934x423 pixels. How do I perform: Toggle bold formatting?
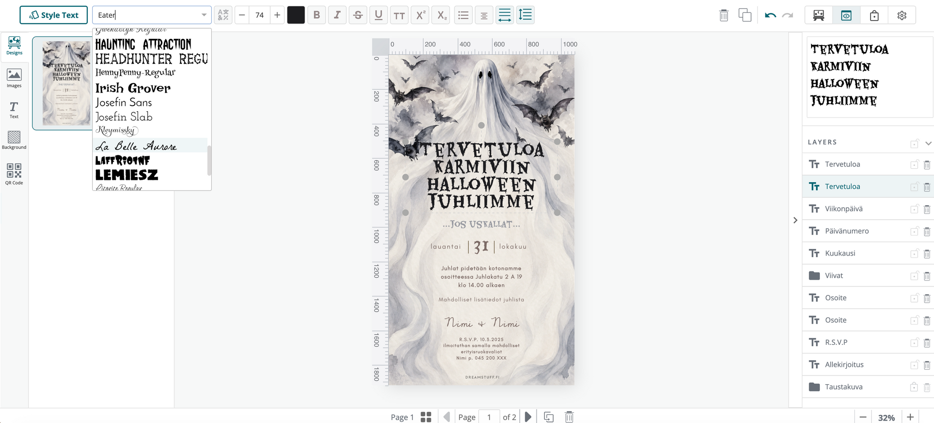[x=316, y=15]
